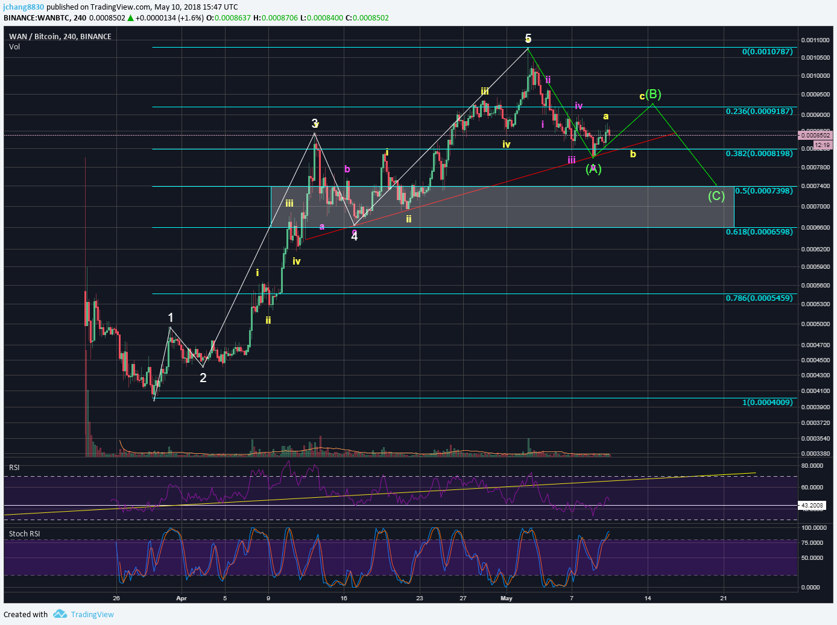Select the 0.786(0.0005459) Fibonacci level label

pyautogui.click(x=759, y=298)
